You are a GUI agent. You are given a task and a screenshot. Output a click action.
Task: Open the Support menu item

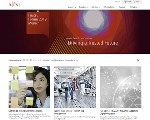pyautogui.click(x=122, y=7)
